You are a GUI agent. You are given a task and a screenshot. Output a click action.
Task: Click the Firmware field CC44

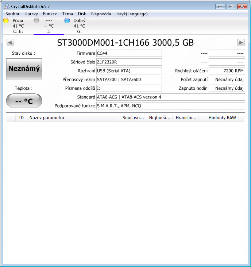[x=129, y=53]
